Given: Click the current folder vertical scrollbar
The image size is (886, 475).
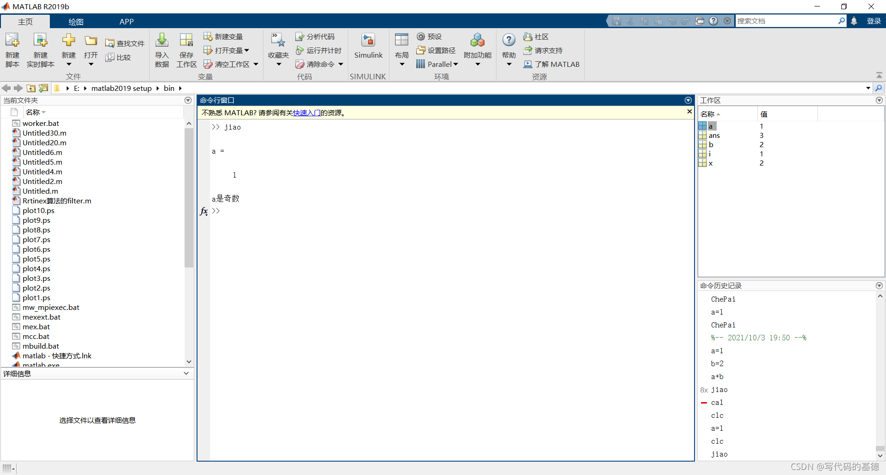Looking at the screenshot, I should coord(189,197).
